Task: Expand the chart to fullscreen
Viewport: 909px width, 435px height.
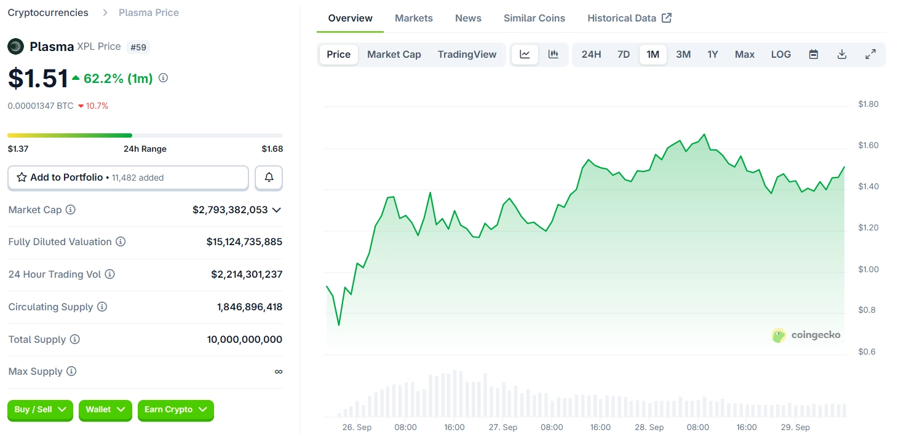Action: [x=870, y=54]
